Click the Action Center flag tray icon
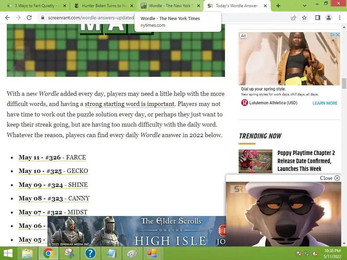 point(299,254)
